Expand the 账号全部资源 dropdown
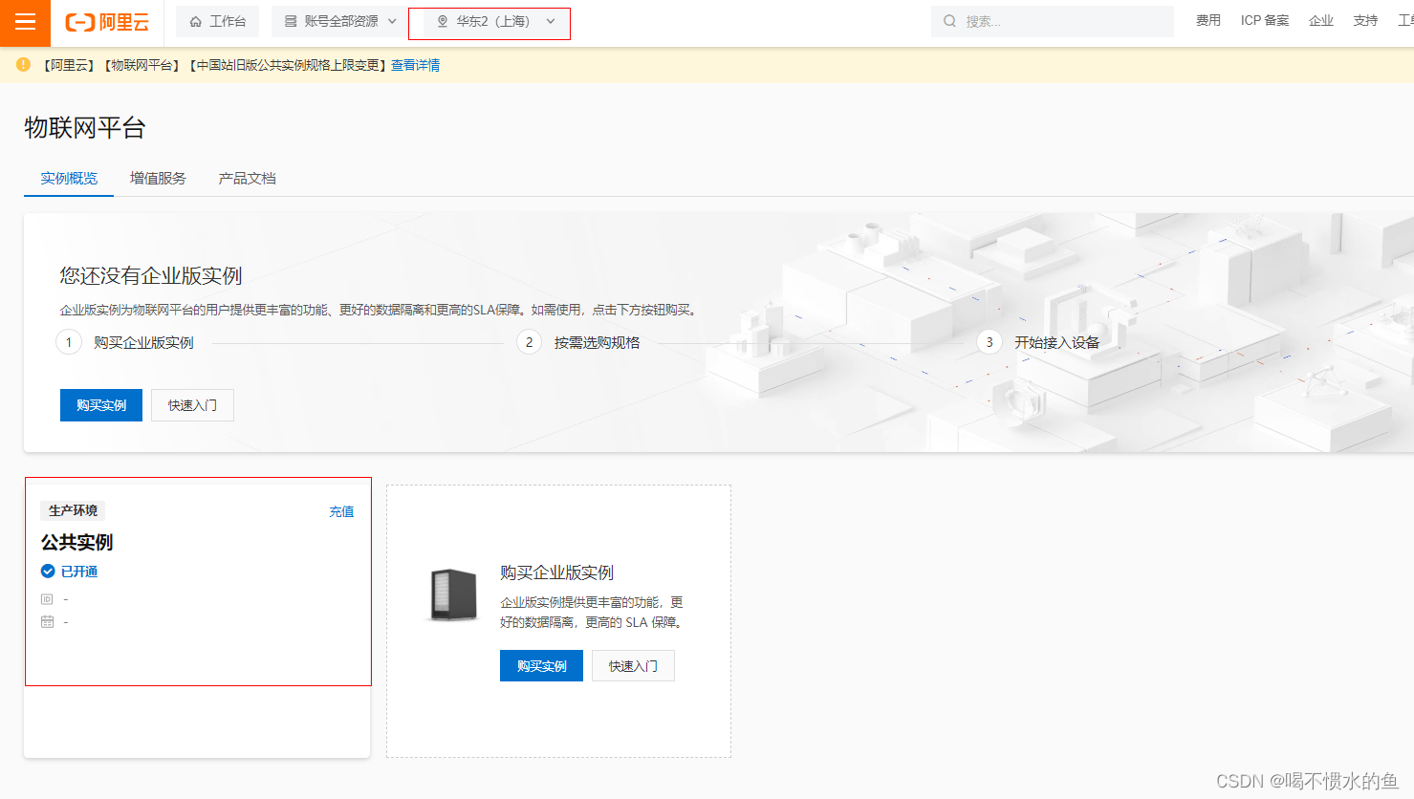The height and width of the screenshot is (799, 1414). pos(340,21)
